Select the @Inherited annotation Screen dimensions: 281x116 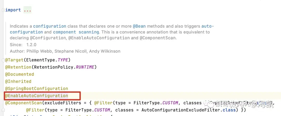18,81
